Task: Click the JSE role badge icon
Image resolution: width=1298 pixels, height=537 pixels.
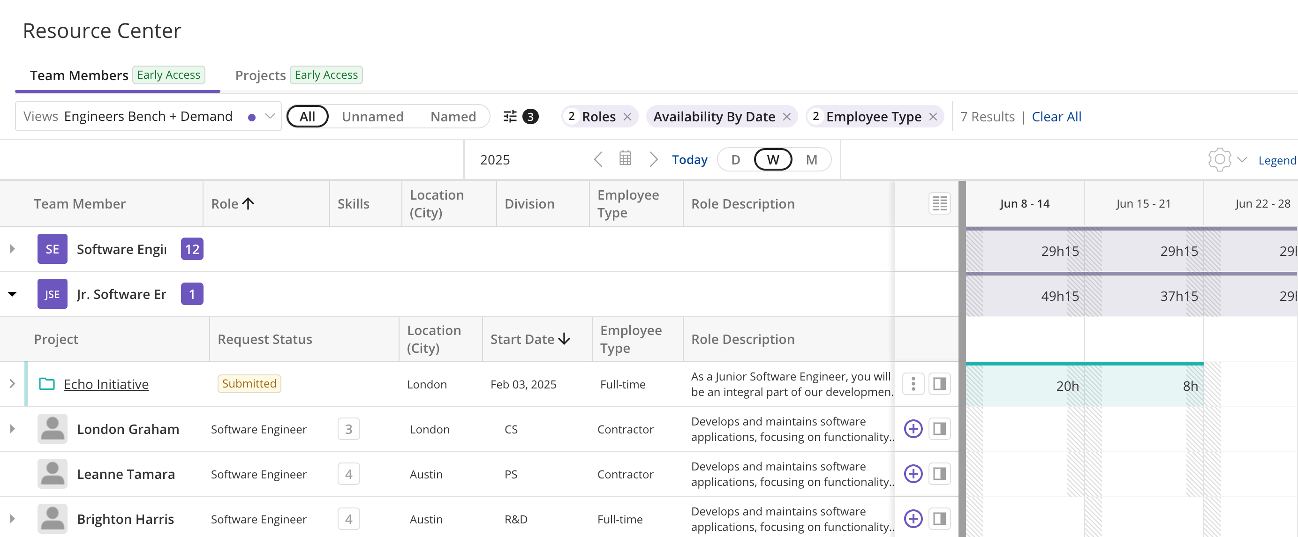Action: (53, 294)
